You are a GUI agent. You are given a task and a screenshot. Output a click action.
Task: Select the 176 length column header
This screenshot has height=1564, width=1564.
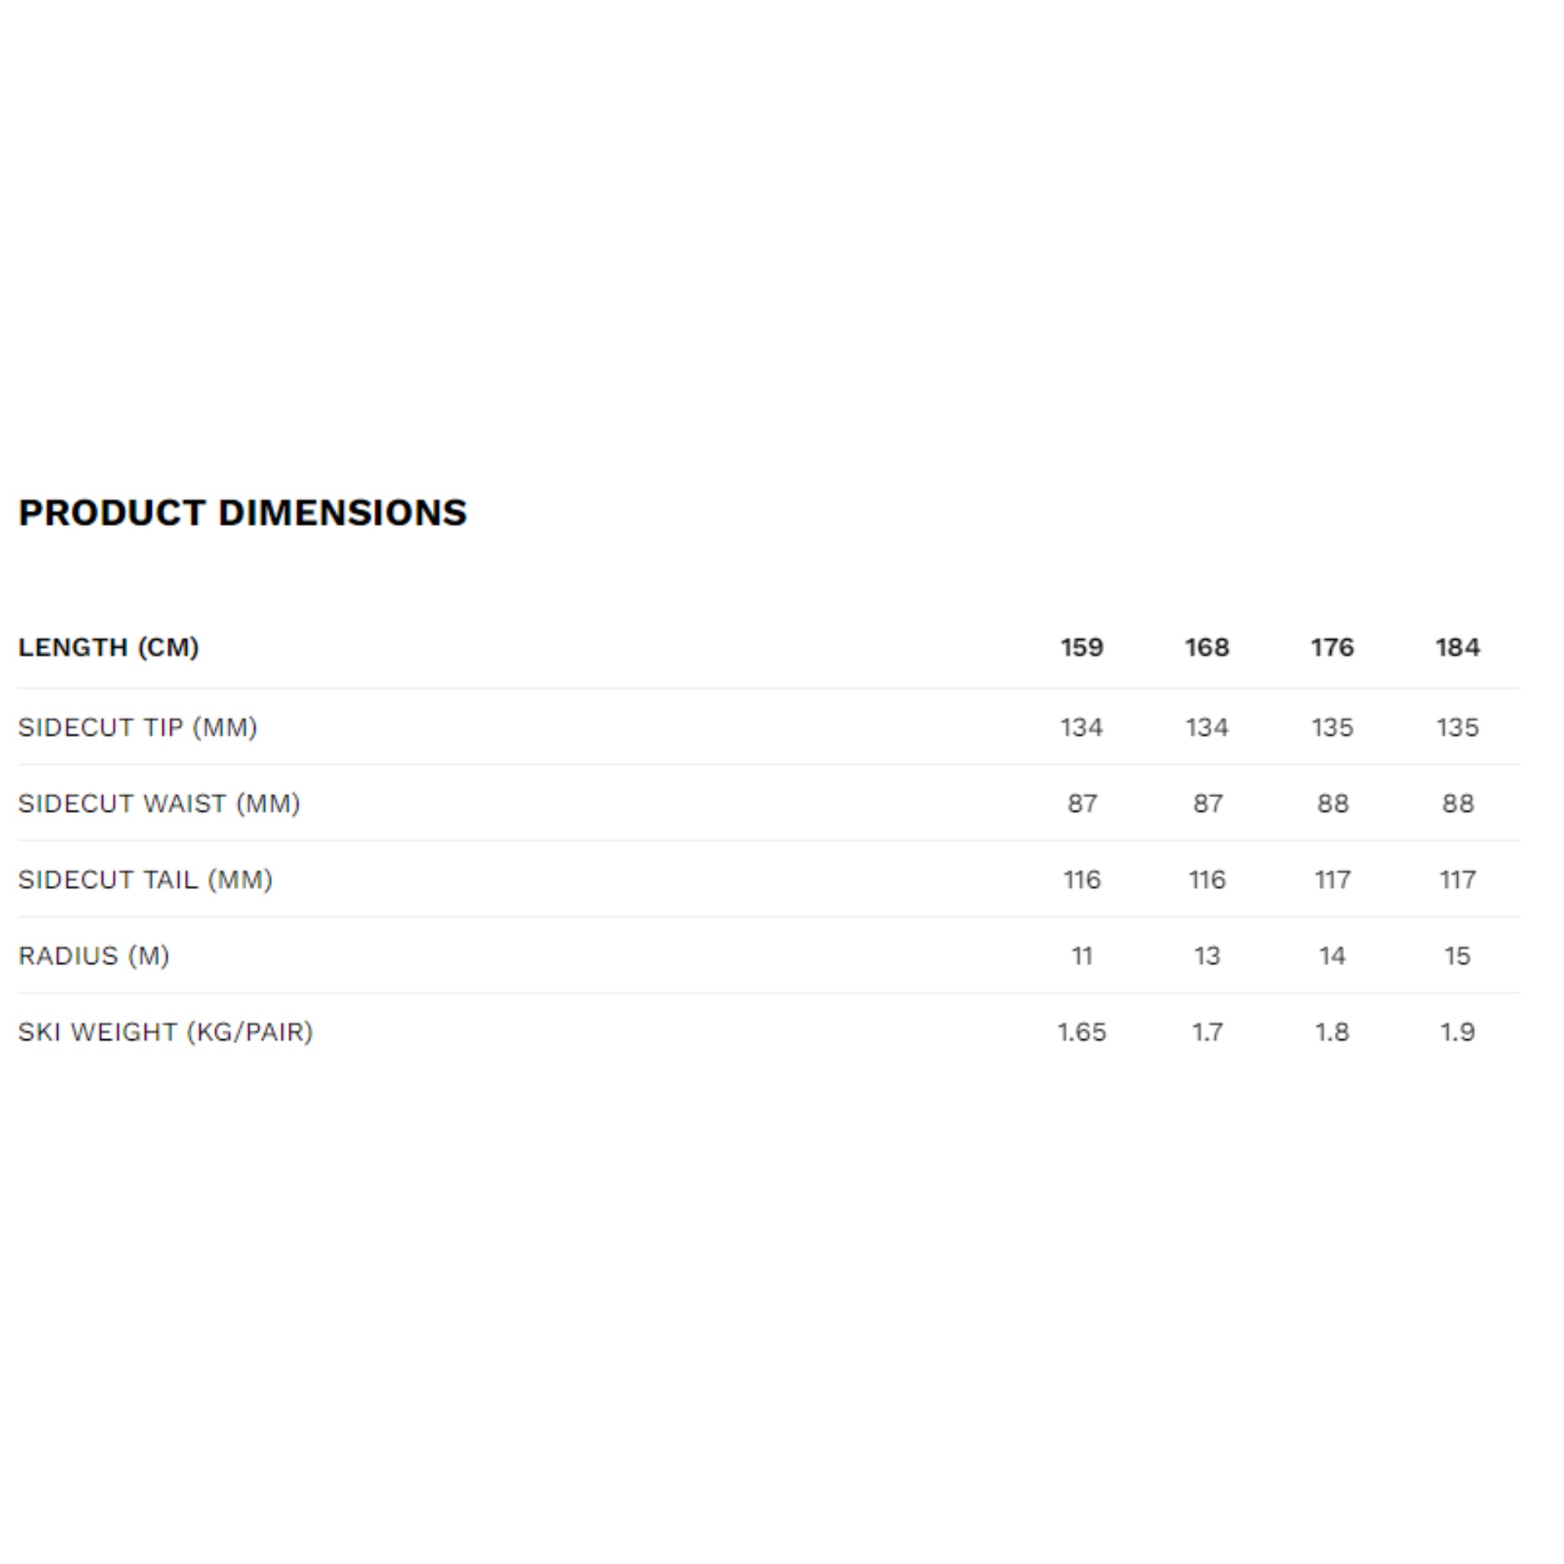[1333, 648]
